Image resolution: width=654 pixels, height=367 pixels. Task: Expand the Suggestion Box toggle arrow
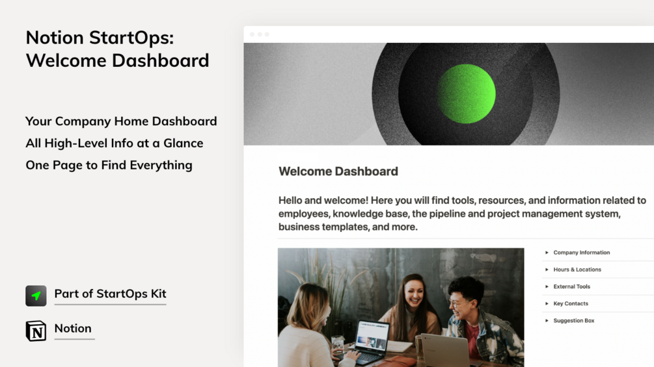pos(547,321)
